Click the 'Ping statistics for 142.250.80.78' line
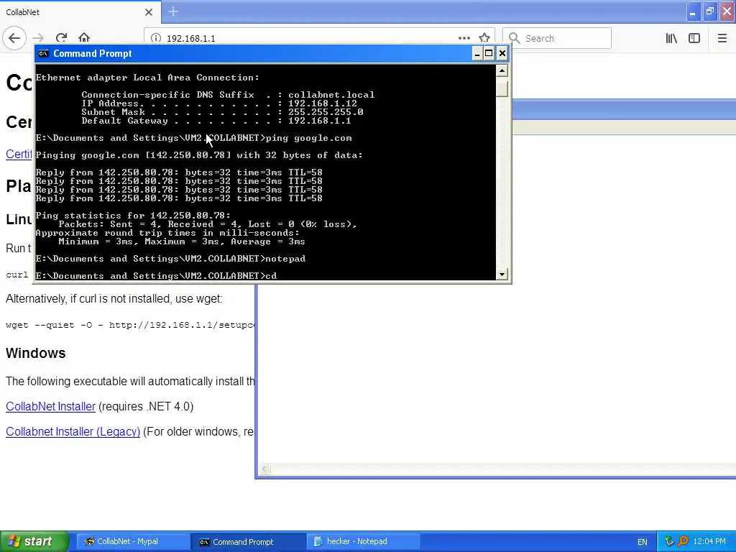Screen dimensions: 736x552 [x=133, y=216]
